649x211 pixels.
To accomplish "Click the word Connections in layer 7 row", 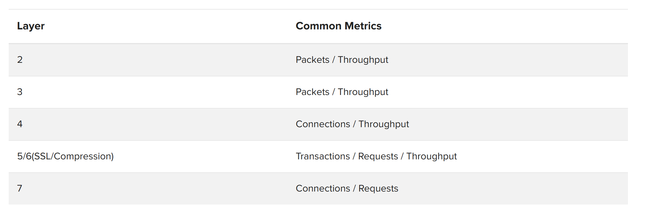I will click(x=323, y=188).
